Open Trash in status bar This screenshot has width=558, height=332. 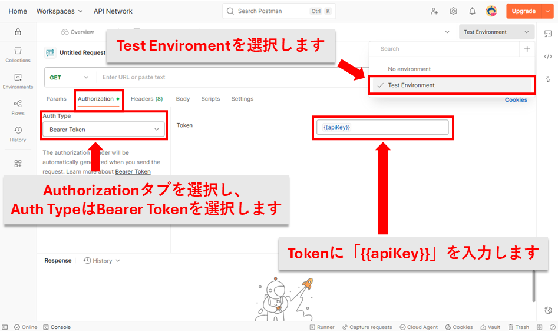519,327
